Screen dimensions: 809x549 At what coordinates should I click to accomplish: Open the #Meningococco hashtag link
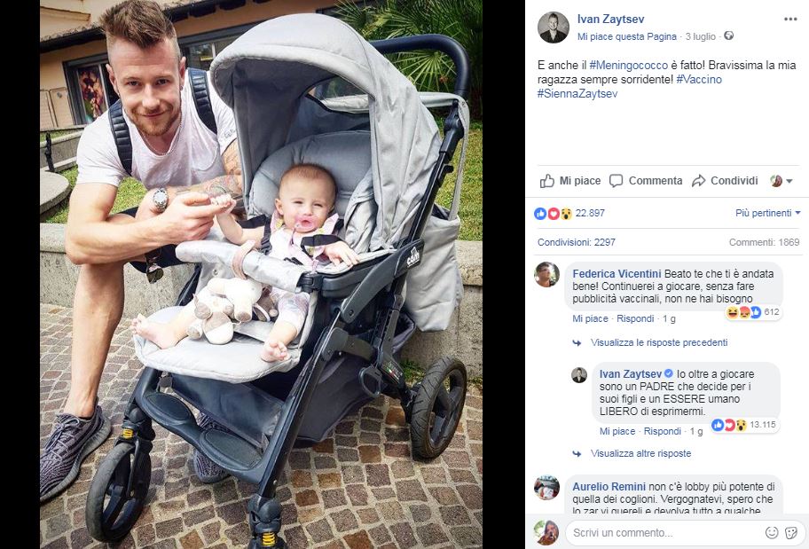click(628, 66)
